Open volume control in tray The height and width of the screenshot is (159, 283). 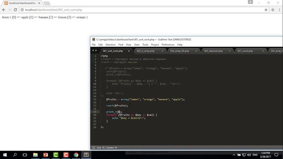pyautogui.click(x=249, y=155)
